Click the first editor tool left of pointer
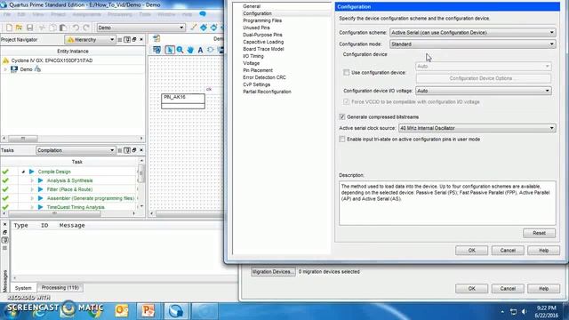This screenshot has height=320, width=569. click(x=156, y=50)
